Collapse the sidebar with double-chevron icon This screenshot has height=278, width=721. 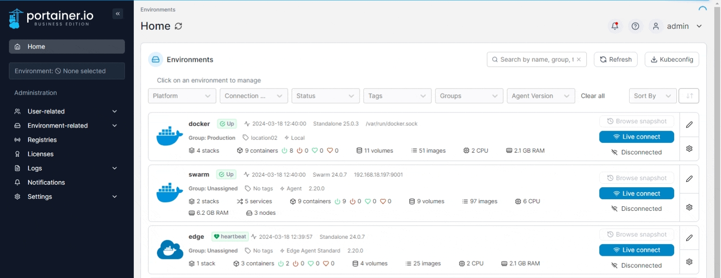118,14
